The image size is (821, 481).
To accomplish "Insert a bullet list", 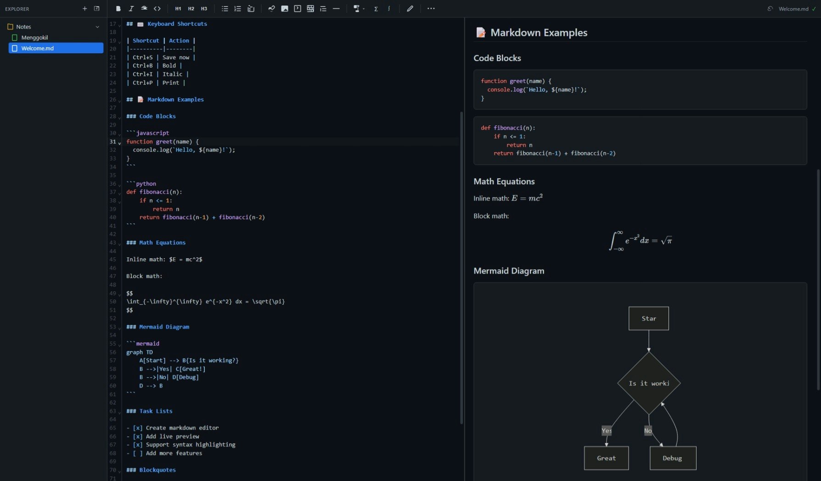I will pyautogui.click(x=225, y=8).
